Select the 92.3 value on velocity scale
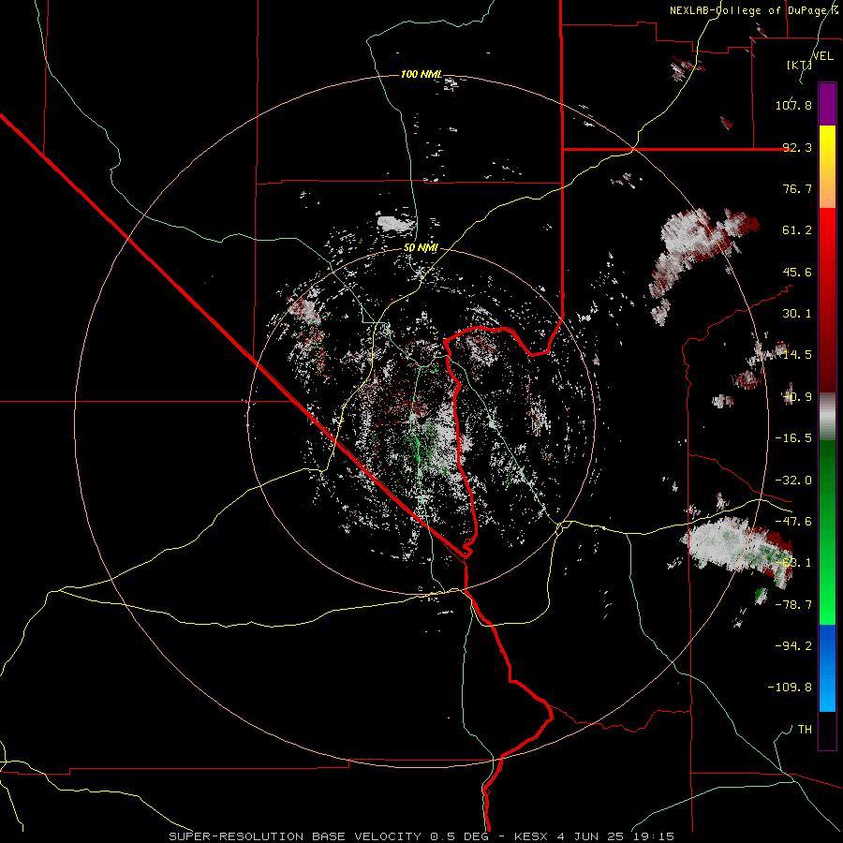 coord(797,147)
